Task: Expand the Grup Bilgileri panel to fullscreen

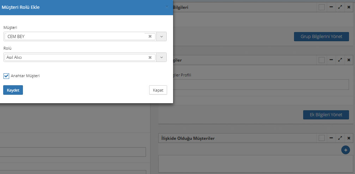Action: (x=340, y=7)
